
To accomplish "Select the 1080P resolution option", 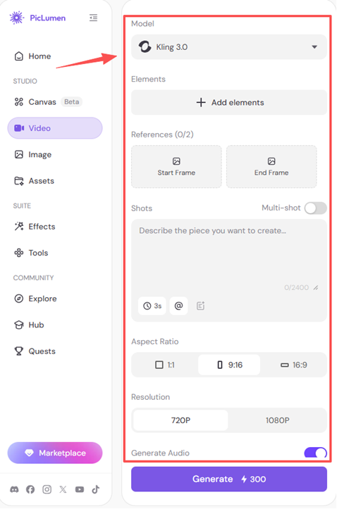I will [x=277, y=420].
